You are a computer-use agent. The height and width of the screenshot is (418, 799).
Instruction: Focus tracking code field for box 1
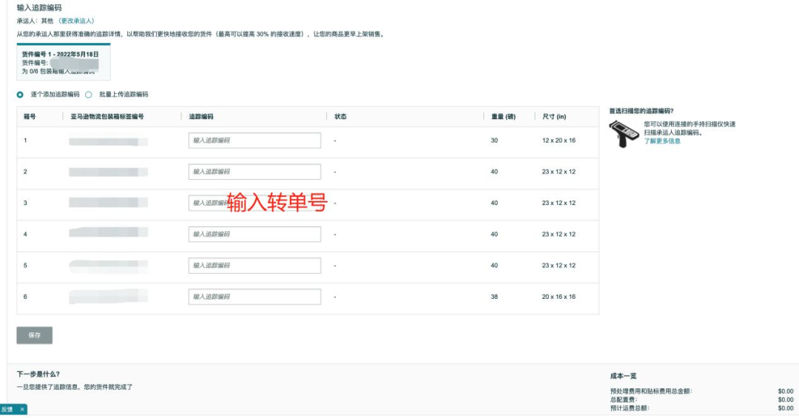[254, 140]
